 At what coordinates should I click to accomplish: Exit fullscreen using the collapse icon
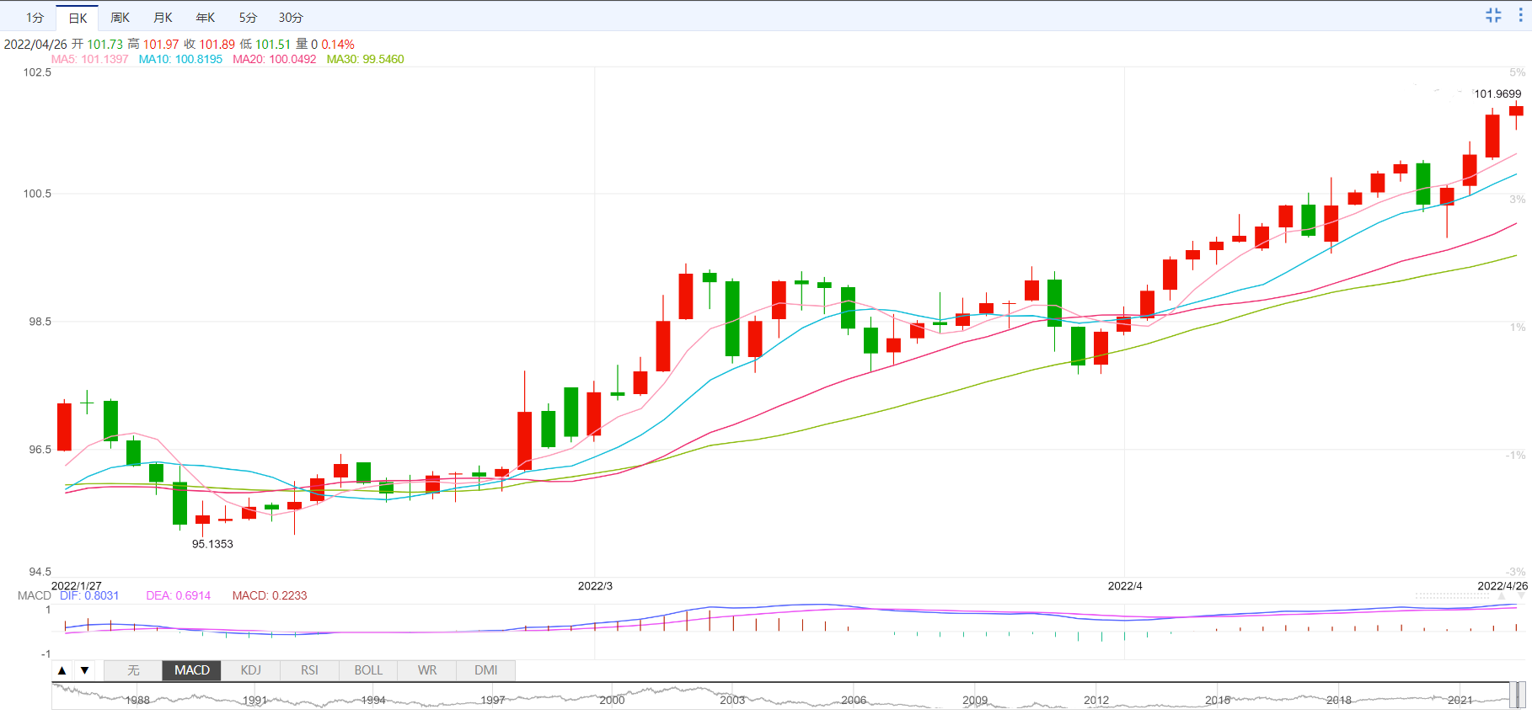coord(1493,15)
